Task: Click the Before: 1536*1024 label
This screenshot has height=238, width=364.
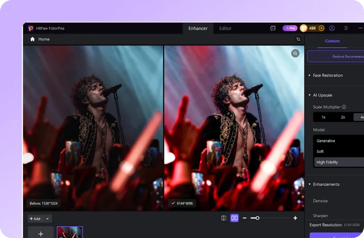Action: tap(44, 203)
